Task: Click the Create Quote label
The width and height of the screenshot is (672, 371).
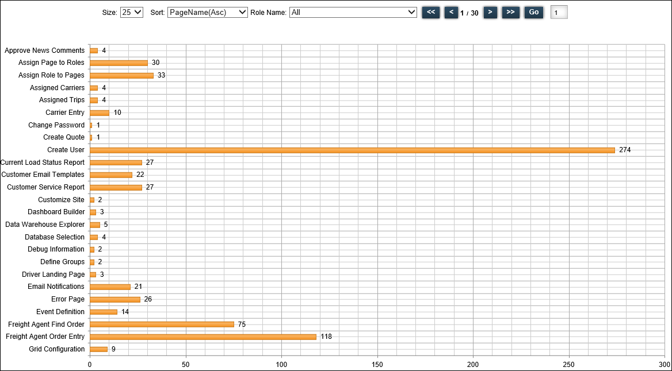Action: click(x=64, y=138)
